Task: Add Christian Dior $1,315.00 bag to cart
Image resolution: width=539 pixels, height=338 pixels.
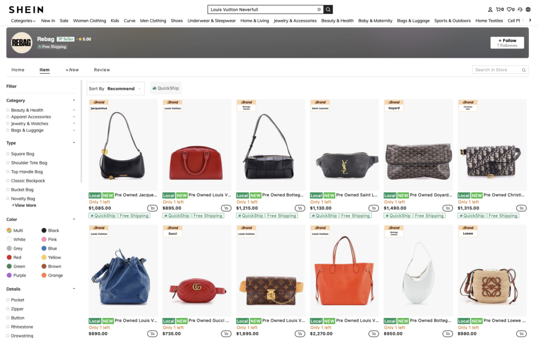Action: pyautogui.click(x=522, y=208)
